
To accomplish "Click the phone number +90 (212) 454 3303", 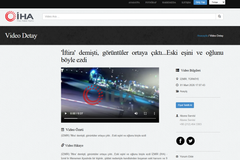I will click(190, 124).
